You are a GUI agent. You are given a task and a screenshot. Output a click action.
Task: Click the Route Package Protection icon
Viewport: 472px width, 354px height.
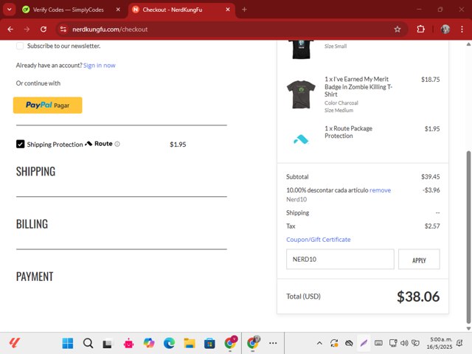pyautogui.click(x=301, y=139)
